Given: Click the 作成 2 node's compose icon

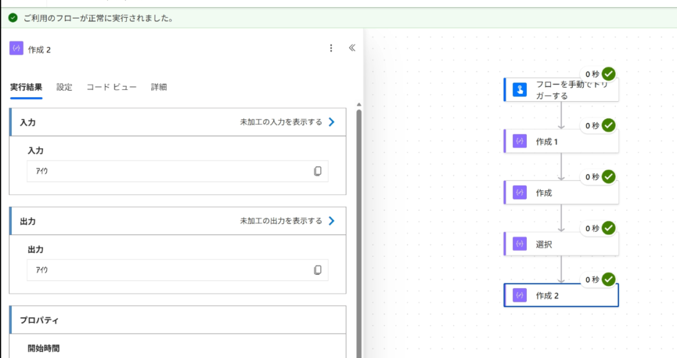Looking at the screenshot, I should tap(520, 295).
